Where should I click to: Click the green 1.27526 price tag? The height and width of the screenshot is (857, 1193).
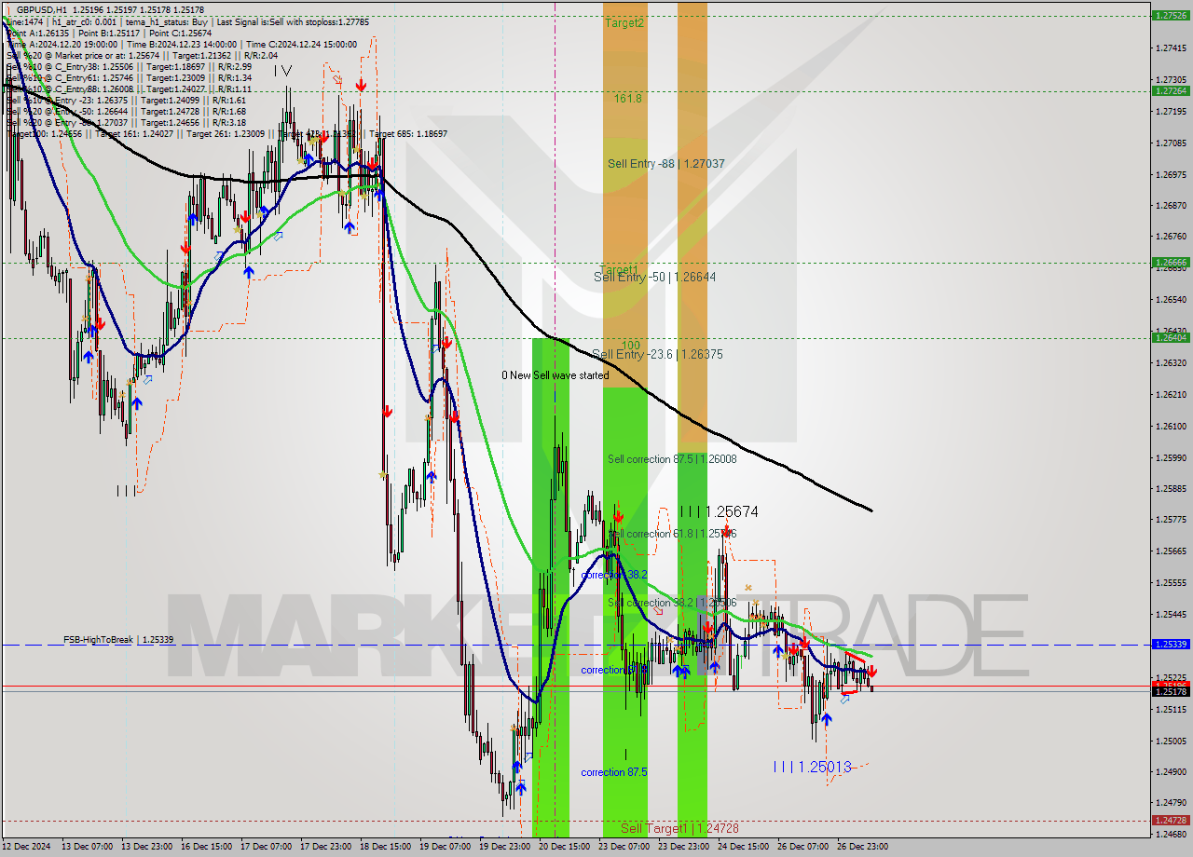tap(1171, 16)
